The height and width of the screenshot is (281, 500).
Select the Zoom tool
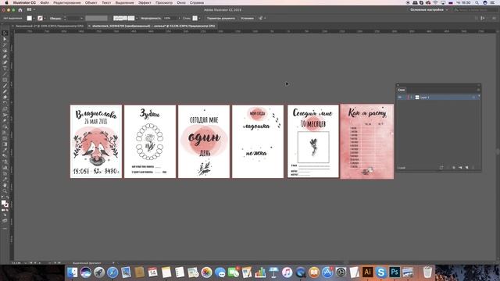click(x=5, y=190)
